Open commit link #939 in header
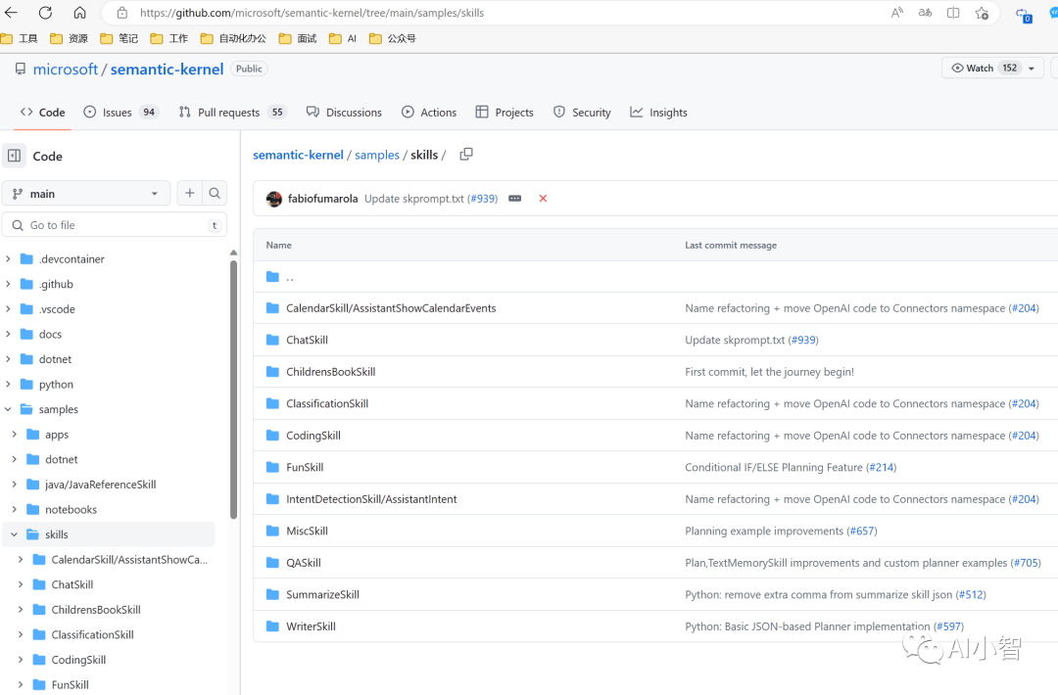The width and height of the screenshot is (1058, 695). coord(482,198)
